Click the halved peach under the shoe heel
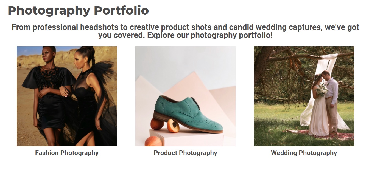Screen dimensions: 369x185 coord(173,126)
